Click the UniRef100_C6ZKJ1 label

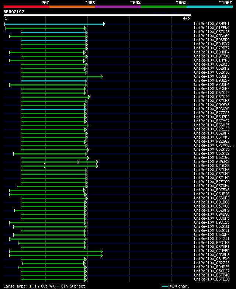pyautogui.click(x=212, y=226)
